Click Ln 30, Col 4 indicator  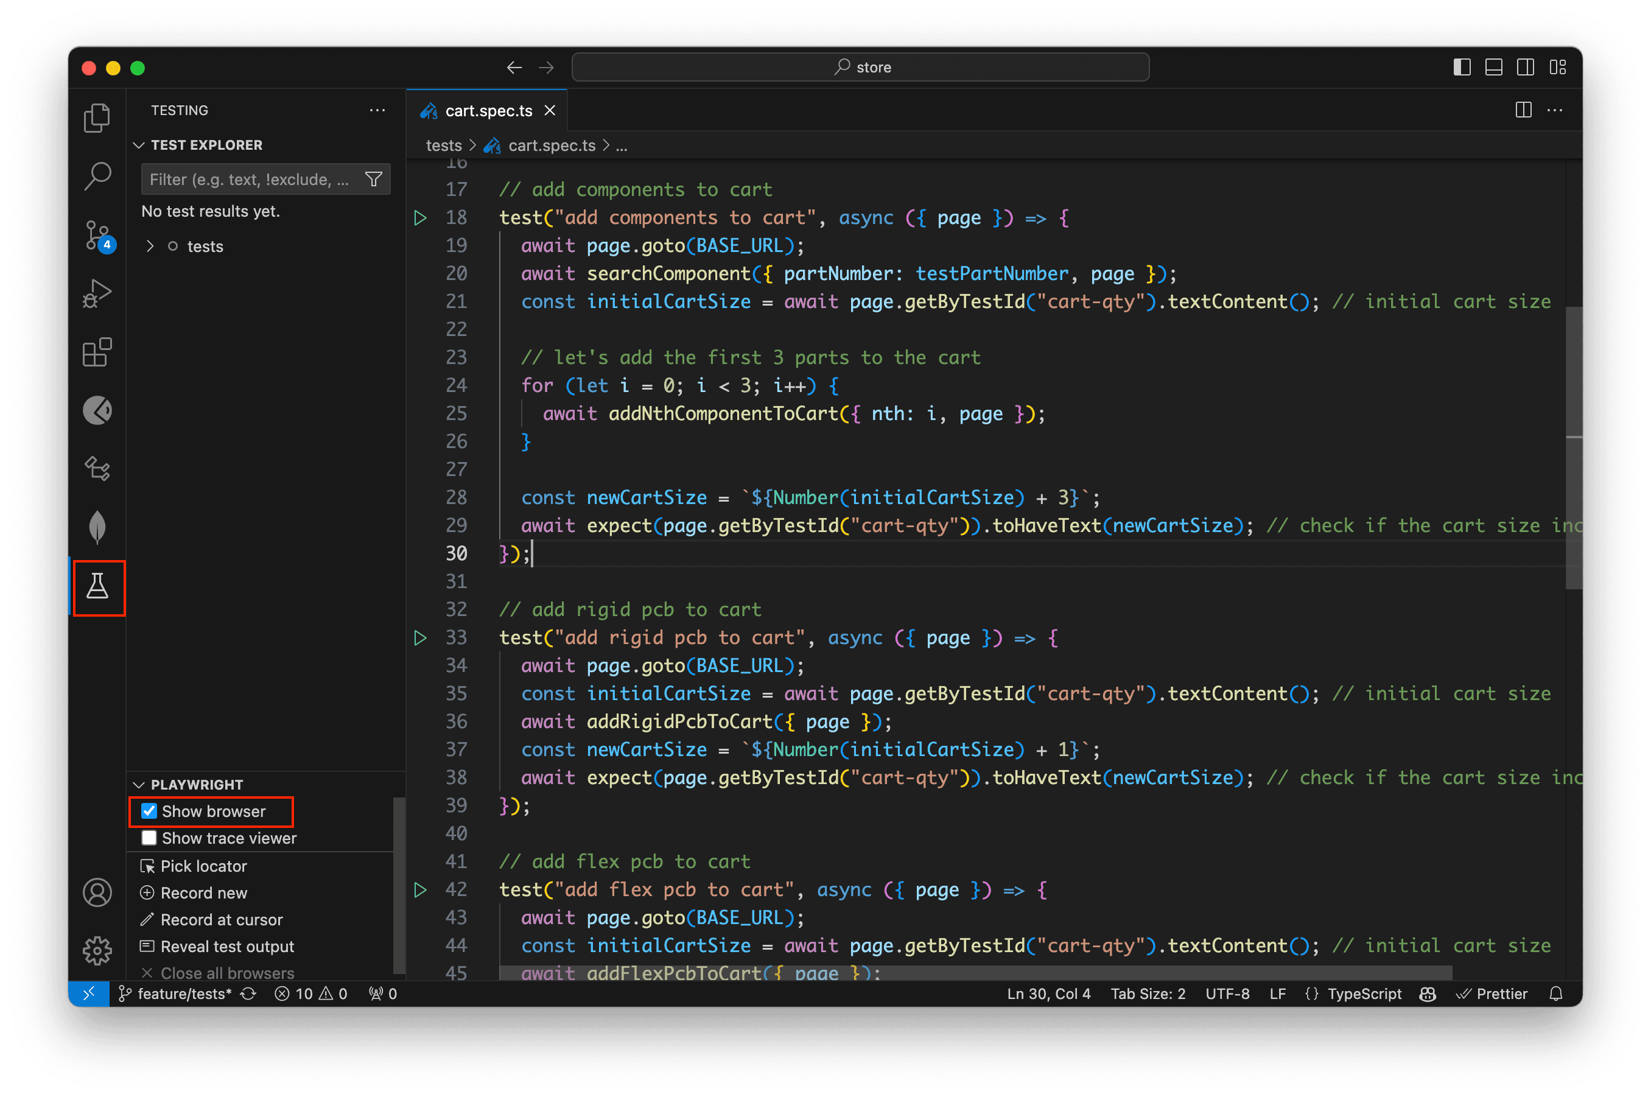pyautogui.click(x=1048, y=994)
